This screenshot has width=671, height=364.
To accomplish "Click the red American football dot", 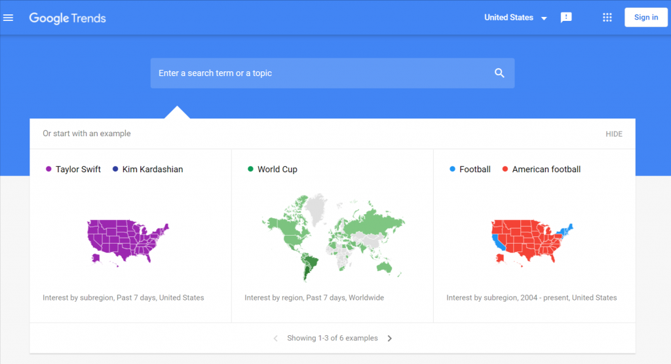I will (x=505, y=169).
